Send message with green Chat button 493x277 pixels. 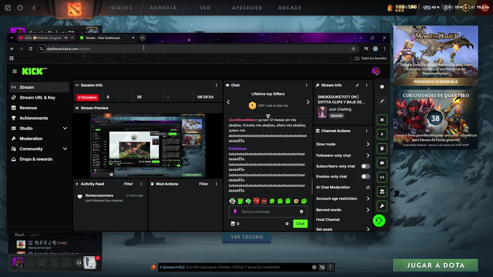click(x=300, y=224)
